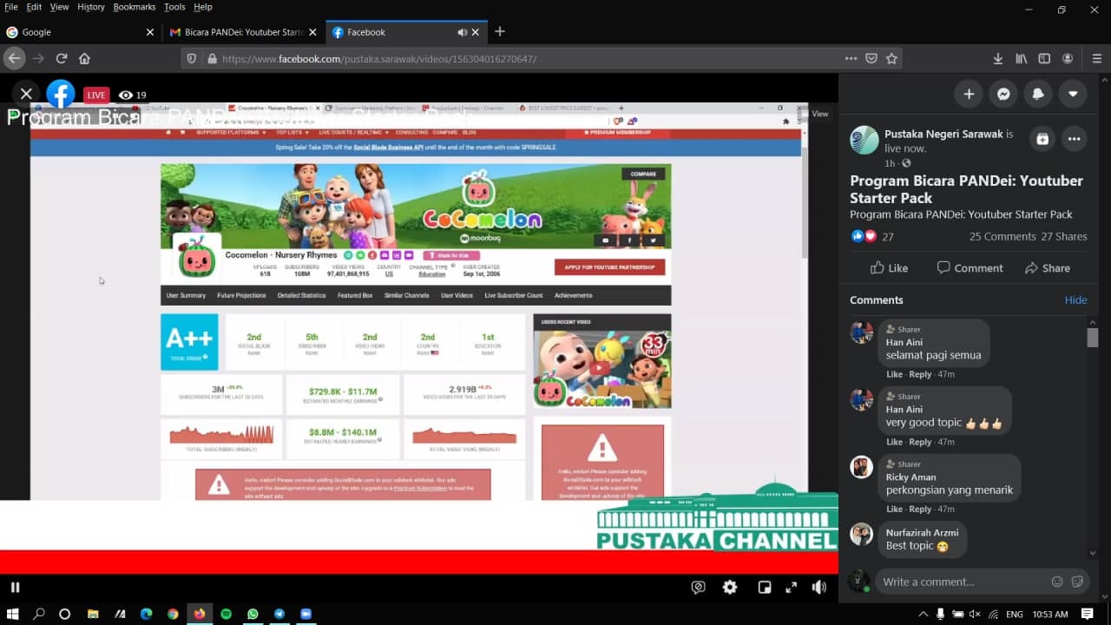The height and width of the screenshot is (625, 1111).
Task: Open Spotify from taskbar
Action: coord(226,614)
